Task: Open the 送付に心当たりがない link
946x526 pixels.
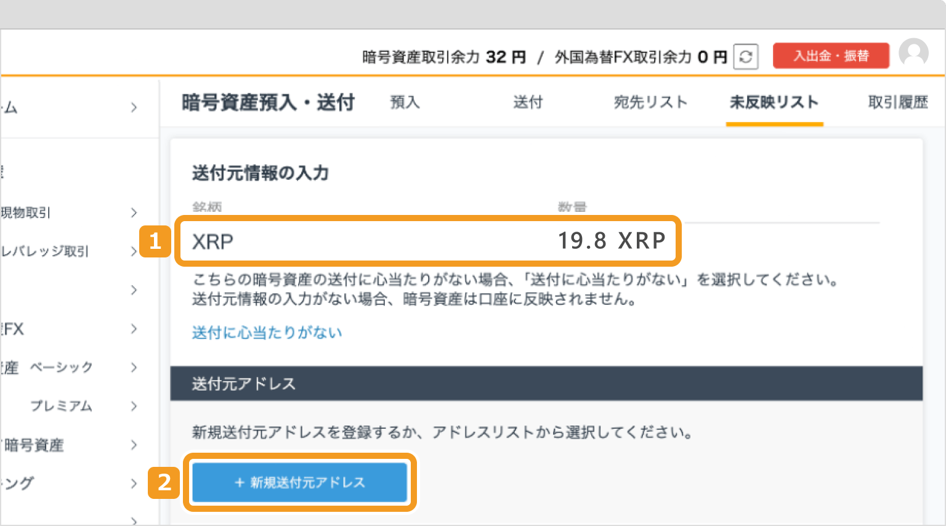Action: [266, 332]
